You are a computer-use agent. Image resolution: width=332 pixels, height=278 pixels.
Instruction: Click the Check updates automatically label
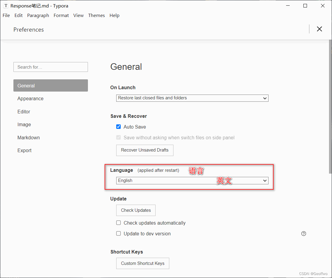click(155, 223)
